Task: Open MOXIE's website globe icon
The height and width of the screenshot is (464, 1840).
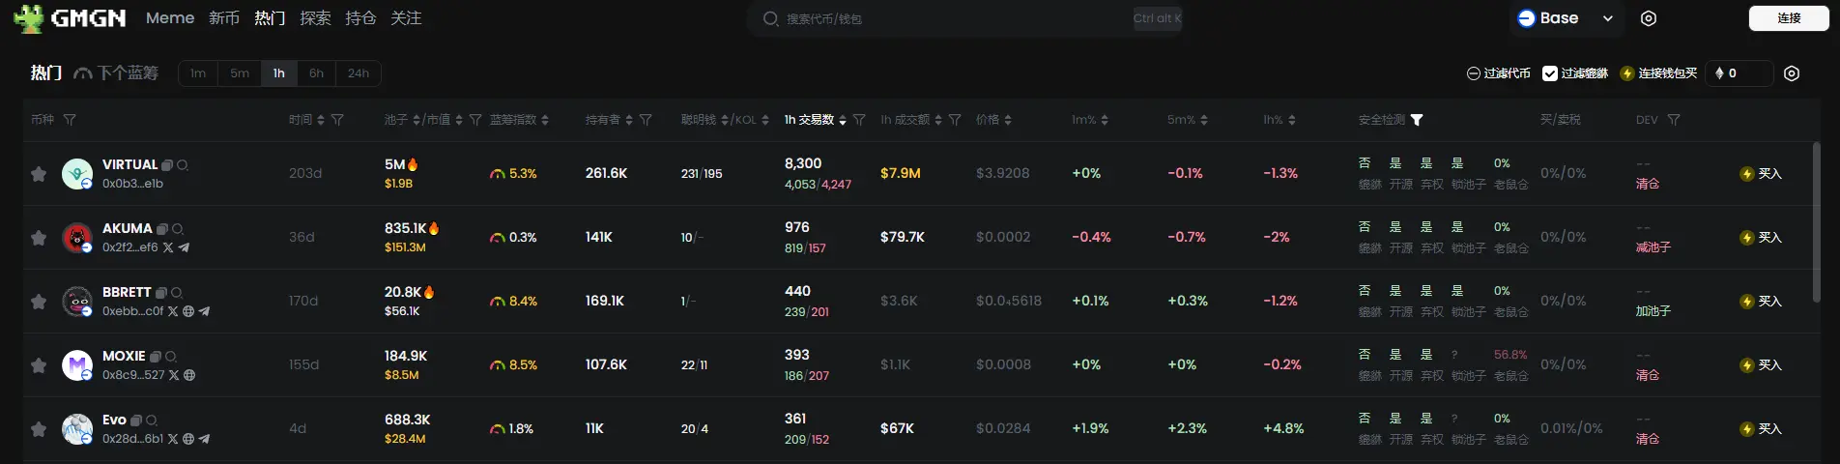Action: coord(189,375)
